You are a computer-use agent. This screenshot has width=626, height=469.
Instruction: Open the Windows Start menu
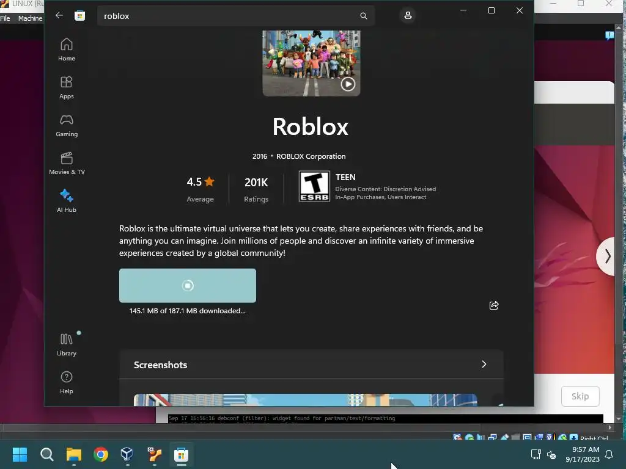20,454
